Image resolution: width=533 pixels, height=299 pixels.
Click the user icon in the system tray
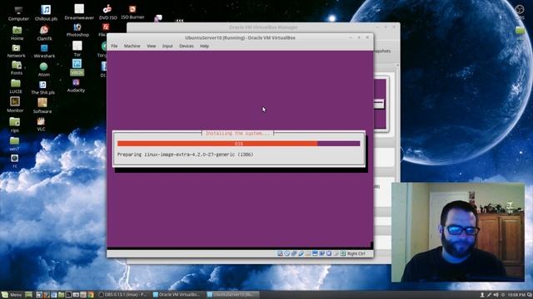coord(482,295)
